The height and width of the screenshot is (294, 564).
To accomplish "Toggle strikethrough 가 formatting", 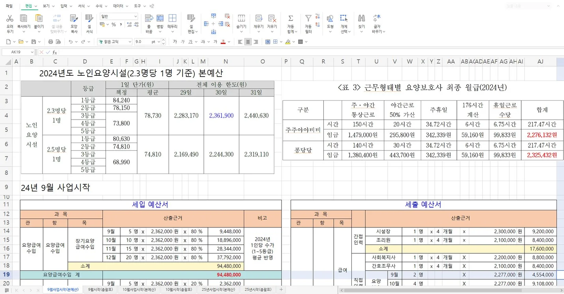I will pos(203,42).
